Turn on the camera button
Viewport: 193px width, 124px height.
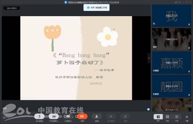click(x=54, y=117)
